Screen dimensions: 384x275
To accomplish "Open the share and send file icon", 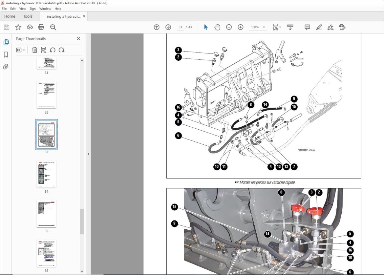I will pyautogui.click(x=342, y=27).
